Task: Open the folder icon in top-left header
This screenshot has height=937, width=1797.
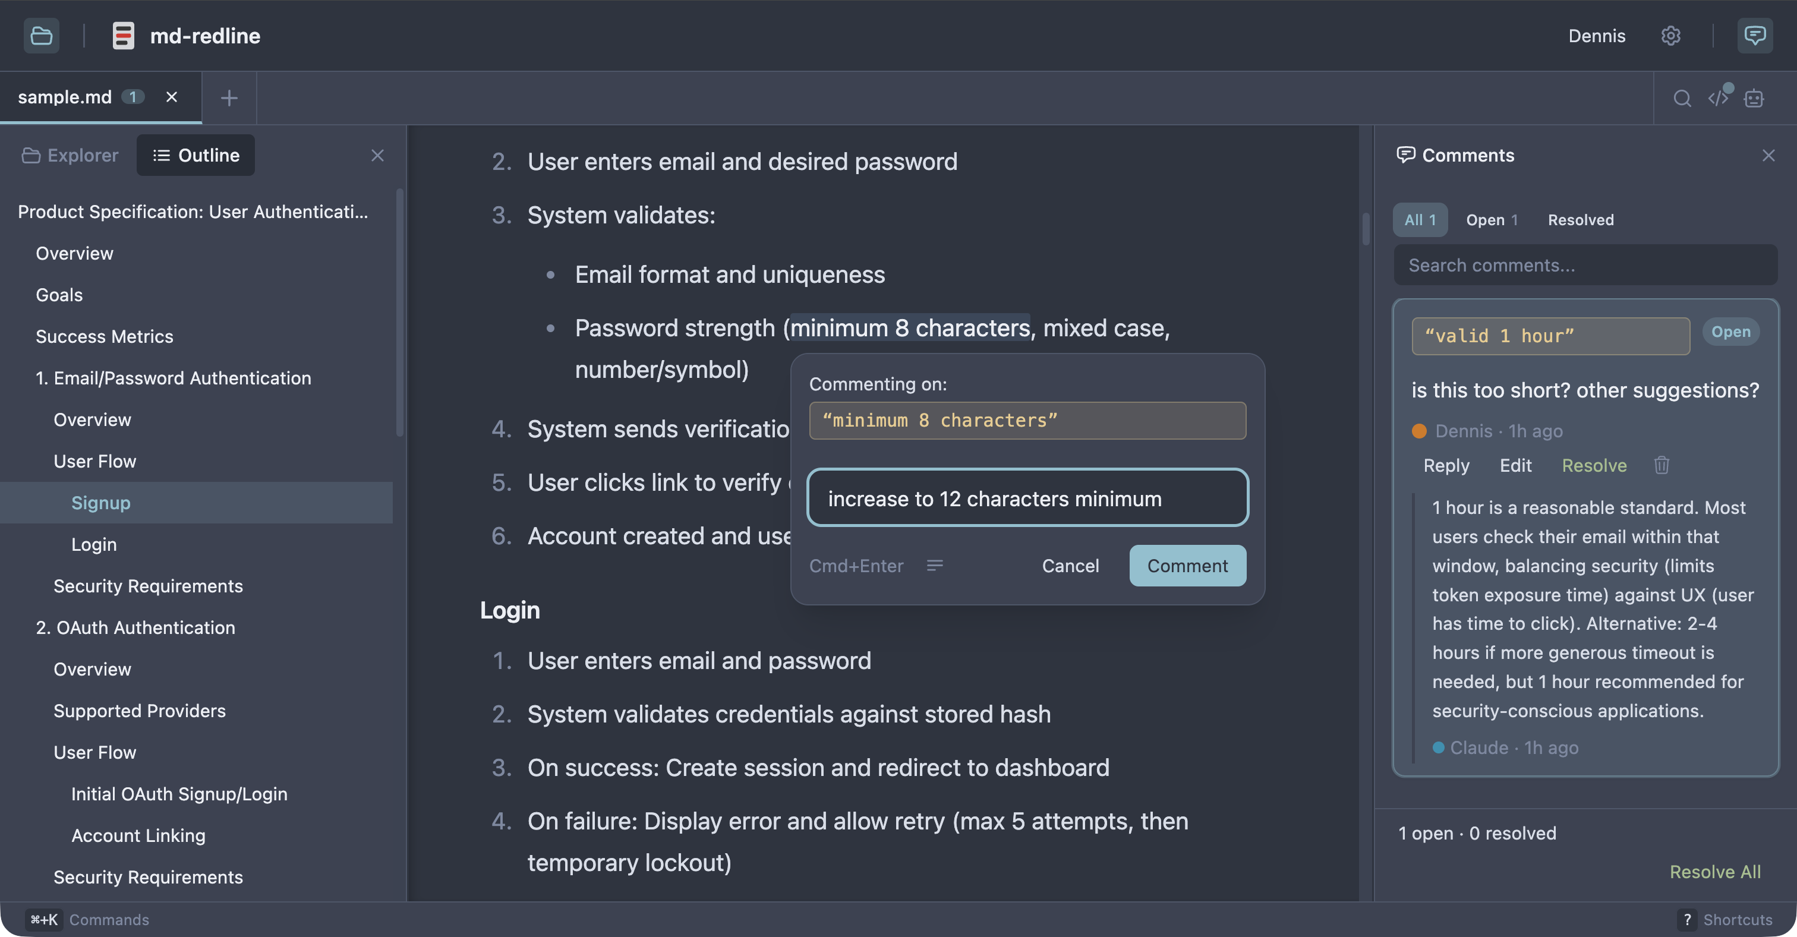Action: pos(41,36)
